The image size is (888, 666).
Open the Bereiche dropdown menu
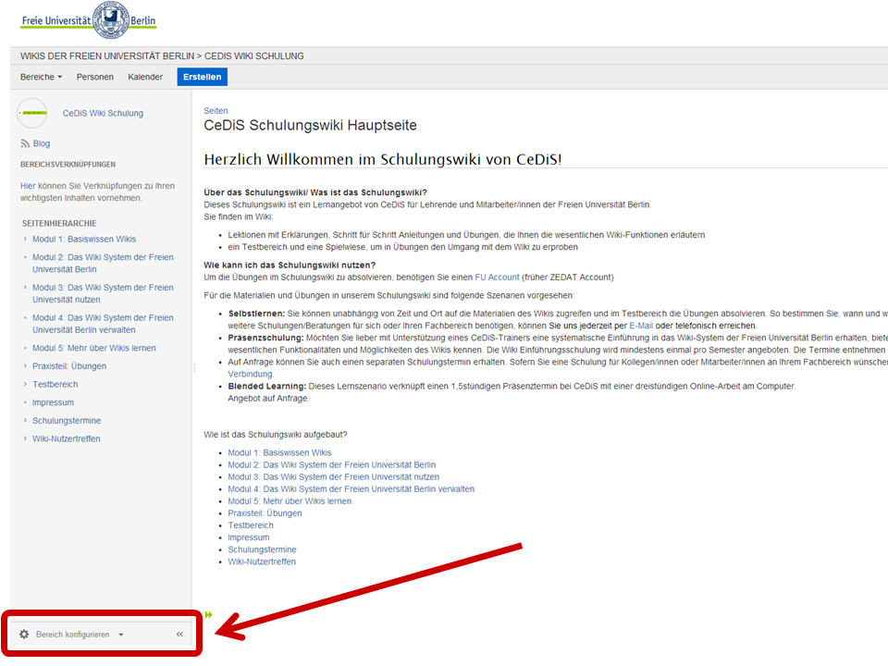[x=41, y=77]
